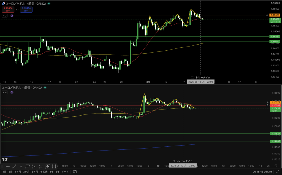Screen dimensions: 282x175
Task: Select the price range measure tool
Action: (x=47, y=166)
